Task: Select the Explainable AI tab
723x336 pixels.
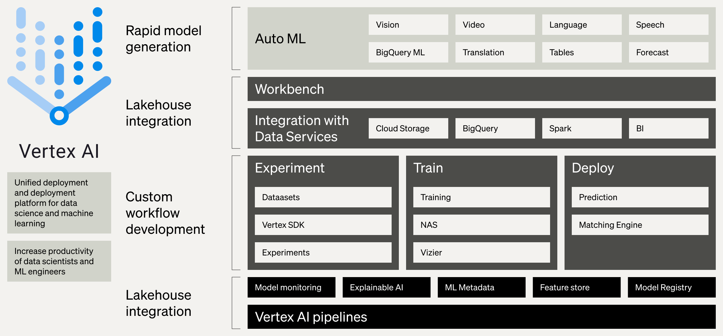Action: click(386, 287)
